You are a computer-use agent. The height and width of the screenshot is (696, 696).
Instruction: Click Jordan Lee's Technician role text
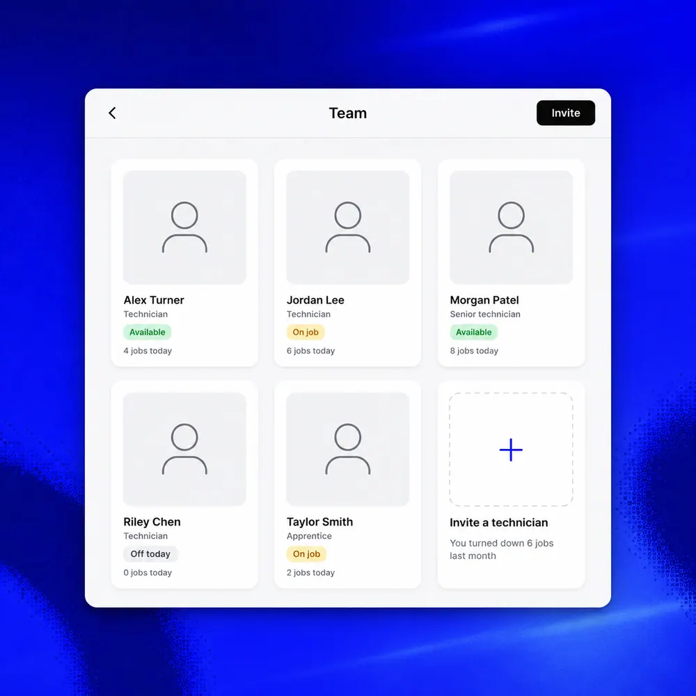point(308,315)
